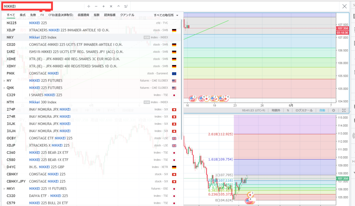The image size is (355, 206).
Task: Click the 107.358 price label on the upper chart
Action: tap(343, 28)
